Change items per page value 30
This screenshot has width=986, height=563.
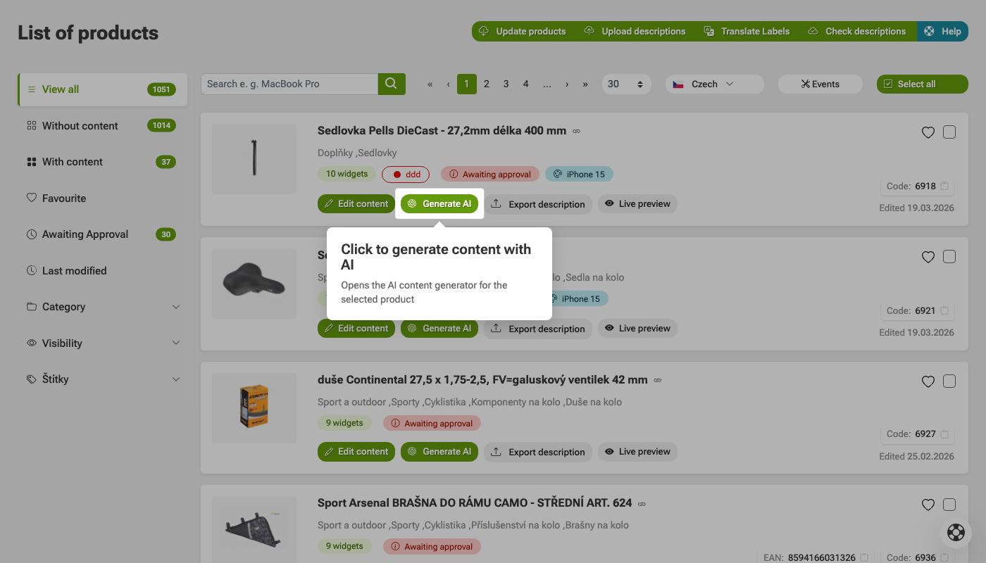coord(627,84)
